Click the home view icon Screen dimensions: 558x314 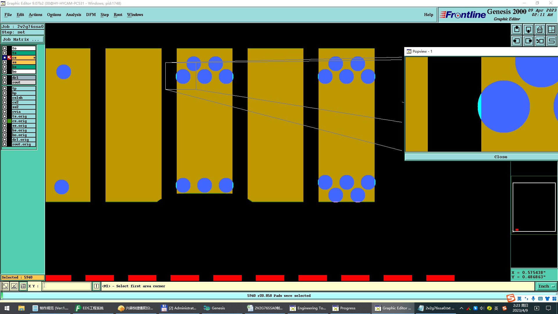pyautogui.click(x=540, y=29)
